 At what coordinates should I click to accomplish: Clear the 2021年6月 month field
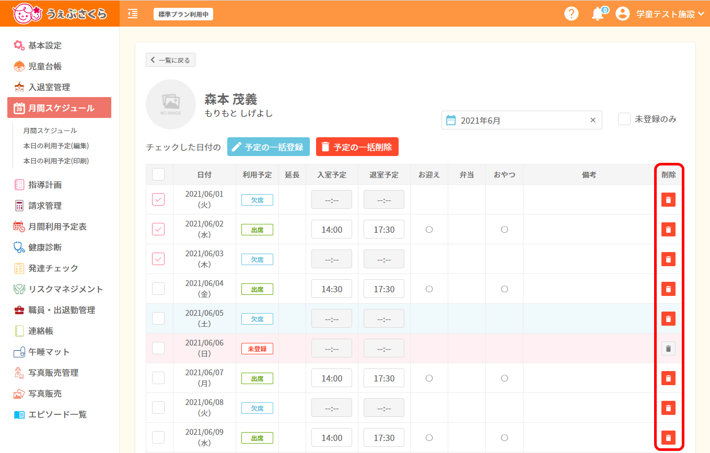[593, 120]
